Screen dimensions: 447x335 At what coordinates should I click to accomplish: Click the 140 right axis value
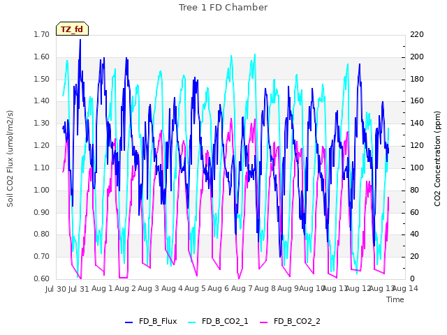pyautogui.click(x=417, y=123)
